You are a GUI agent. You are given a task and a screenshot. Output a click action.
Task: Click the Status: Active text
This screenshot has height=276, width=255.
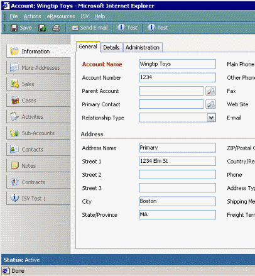coord(21,260)
